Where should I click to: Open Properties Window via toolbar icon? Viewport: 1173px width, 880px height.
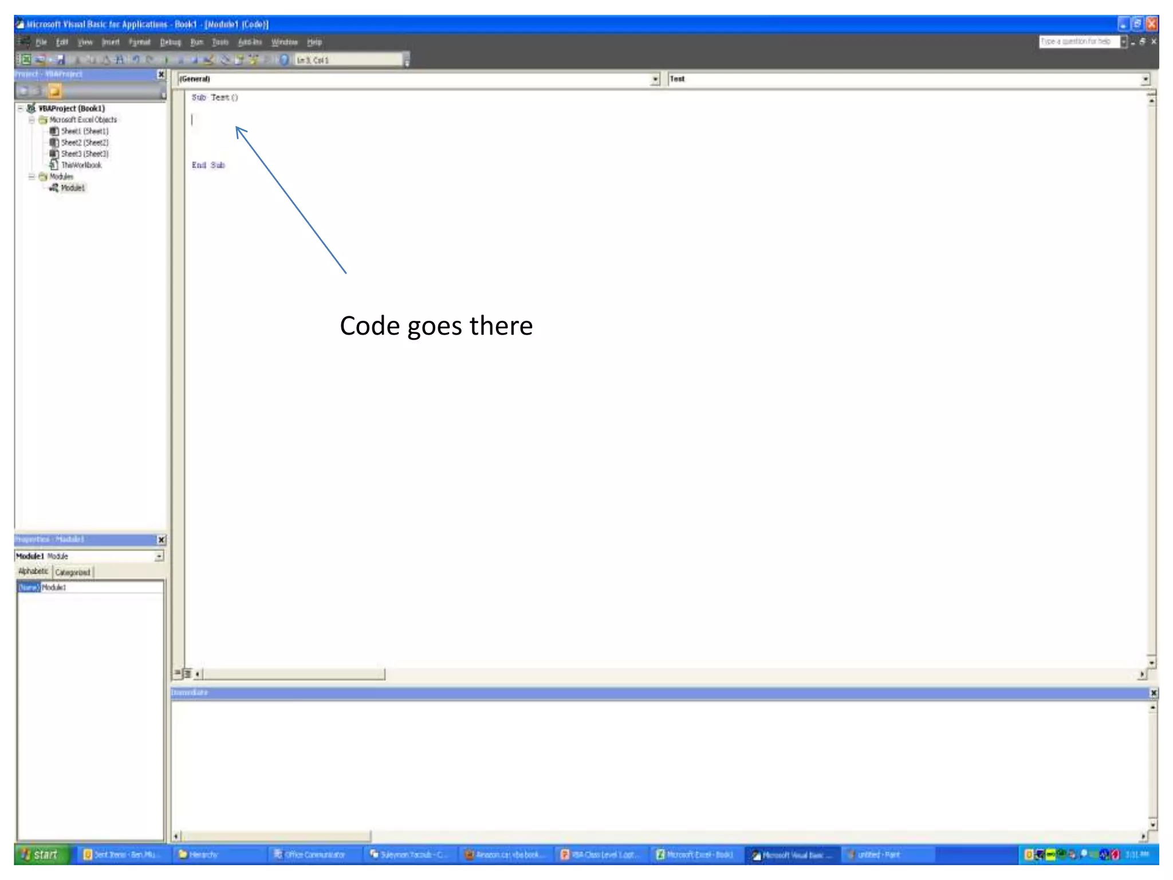pyautogui.click(x=239, y=60)
